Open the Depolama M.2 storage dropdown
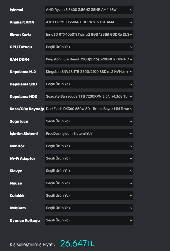The height and width of the screenshot is (251, 170). click(89, 72)
